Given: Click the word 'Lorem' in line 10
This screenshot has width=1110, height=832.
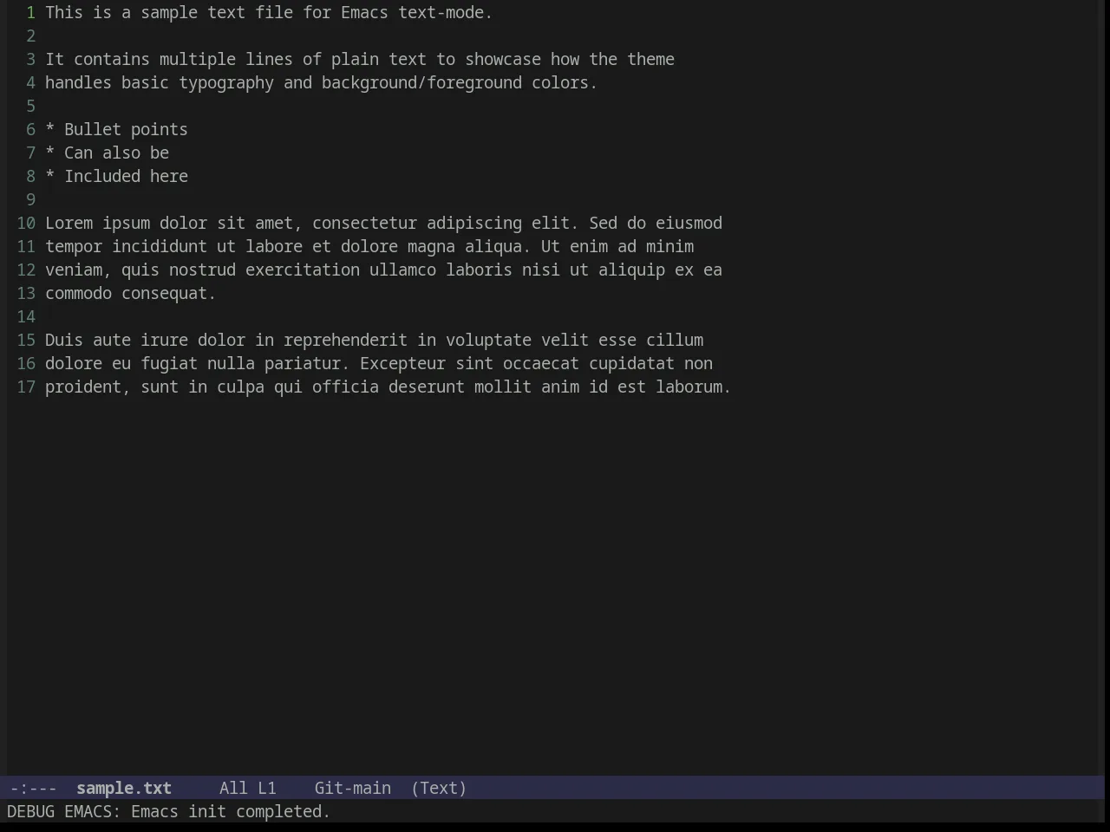Looking at the screenshot, I should click(69, 223).
